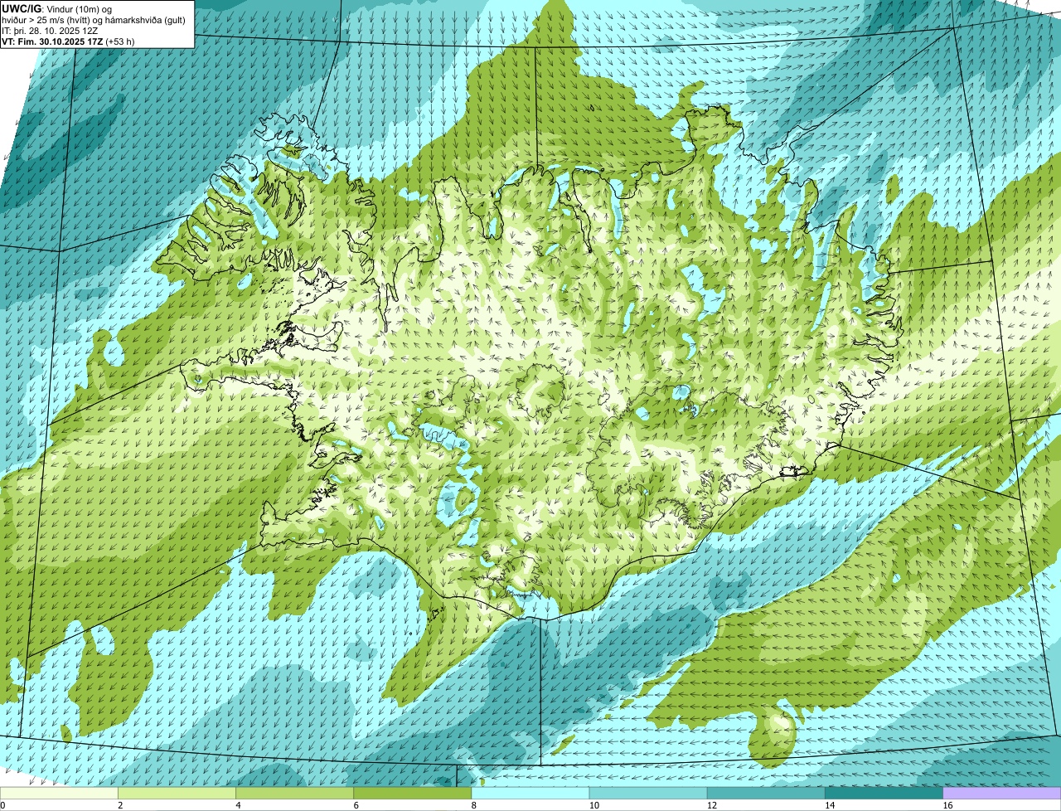Image resolution: width=1061 pixels, height=811 pixels.
Task: Click the pale yellow 0–2 m/s legend swatch
Action: coord(59,794)
